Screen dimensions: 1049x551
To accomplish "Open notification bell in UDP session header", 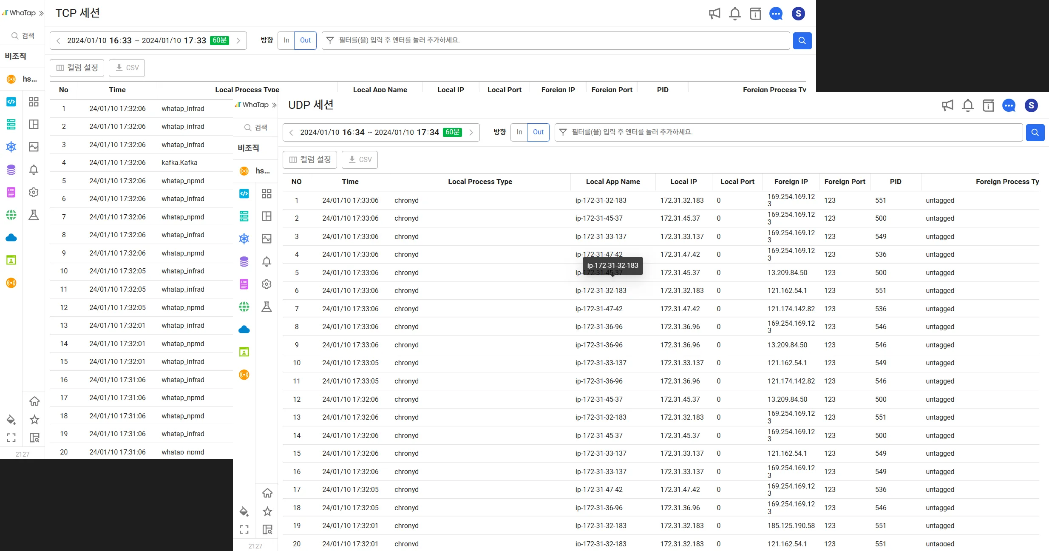I will click(968, 105).
